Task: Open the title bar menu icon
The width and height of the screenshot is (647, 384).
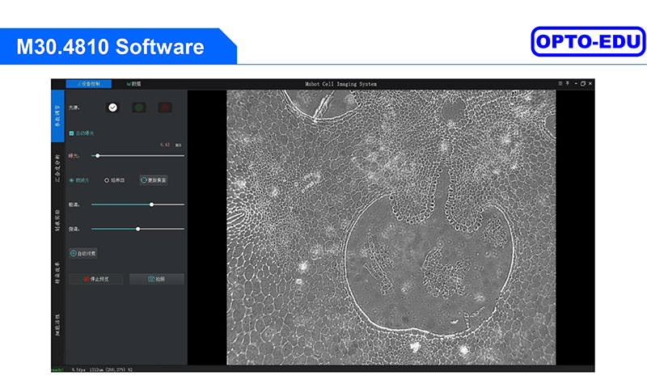Action: (x=560, y=83)
